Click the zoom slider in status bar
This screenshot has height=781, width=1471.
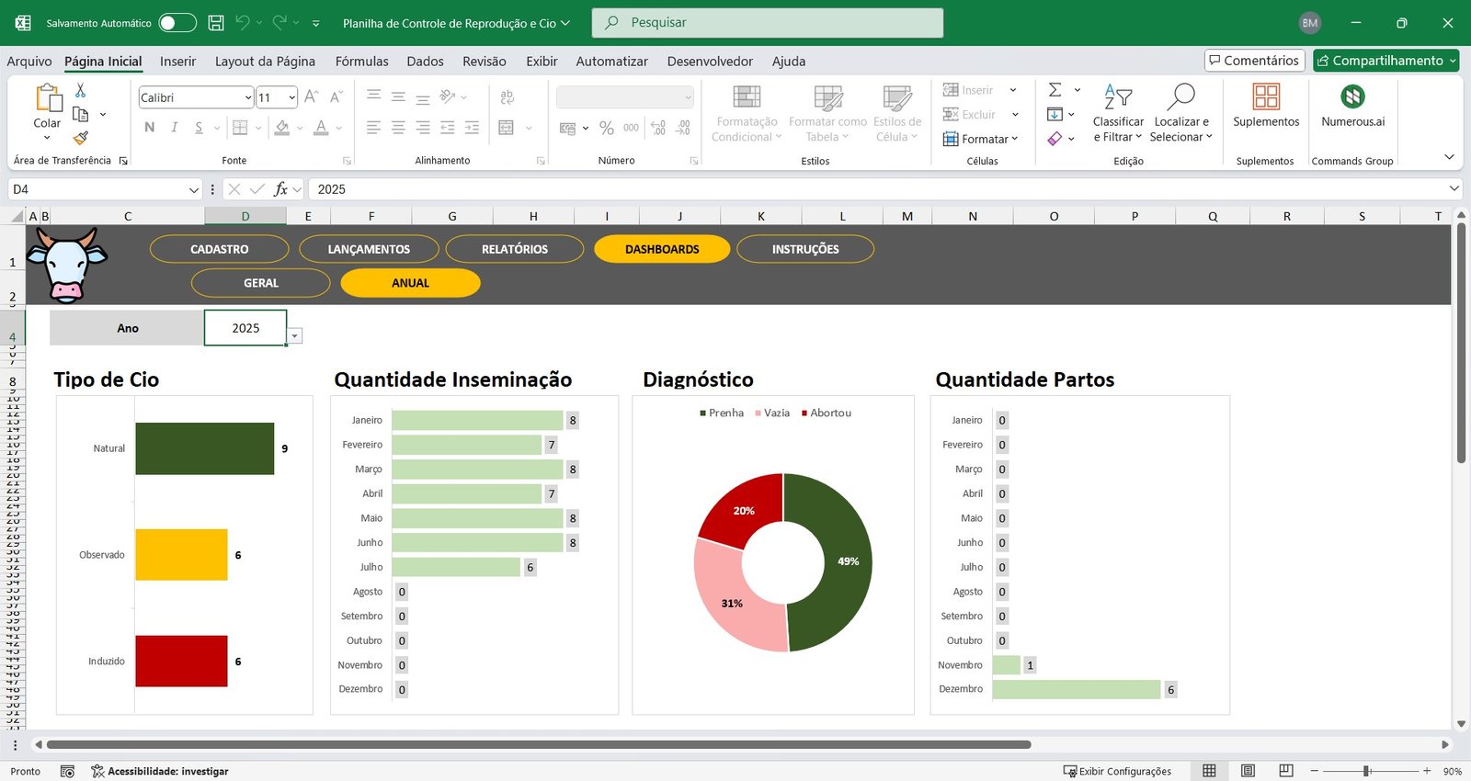pyautogui.click(x=1367, y=771)
